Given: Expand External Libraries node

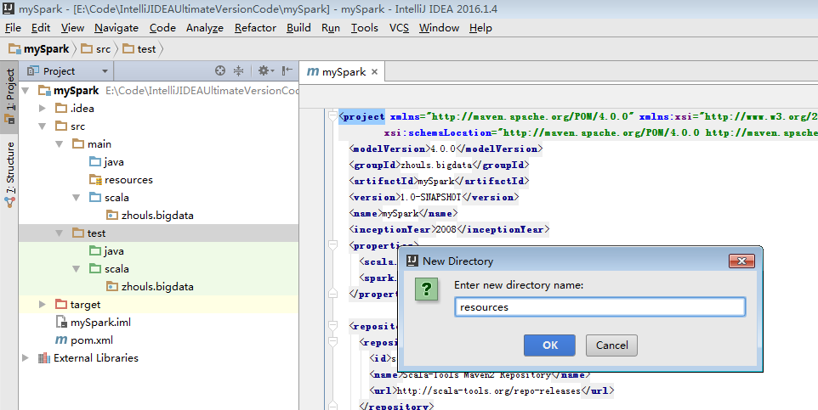Looking at the screenshot, I should click(25, 358).
